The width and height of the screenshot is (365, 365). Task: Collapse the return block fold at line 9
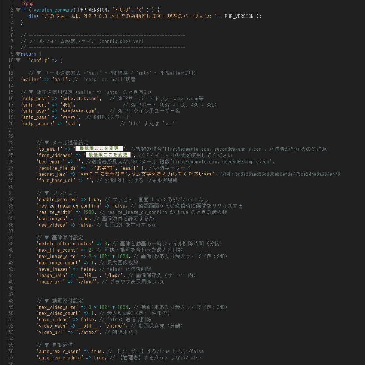click(18, 54)
